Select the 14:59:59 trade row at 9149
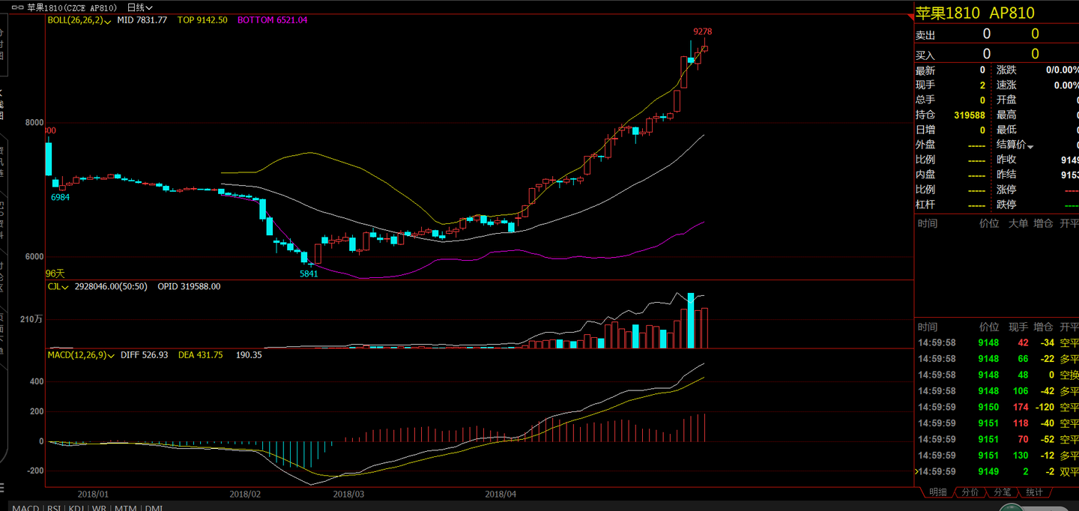 coord(997,471)
